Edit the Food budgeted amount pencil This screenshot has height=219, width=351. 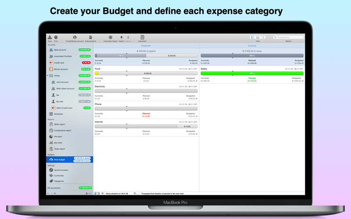pyautogui.click(x=197, y=81)
